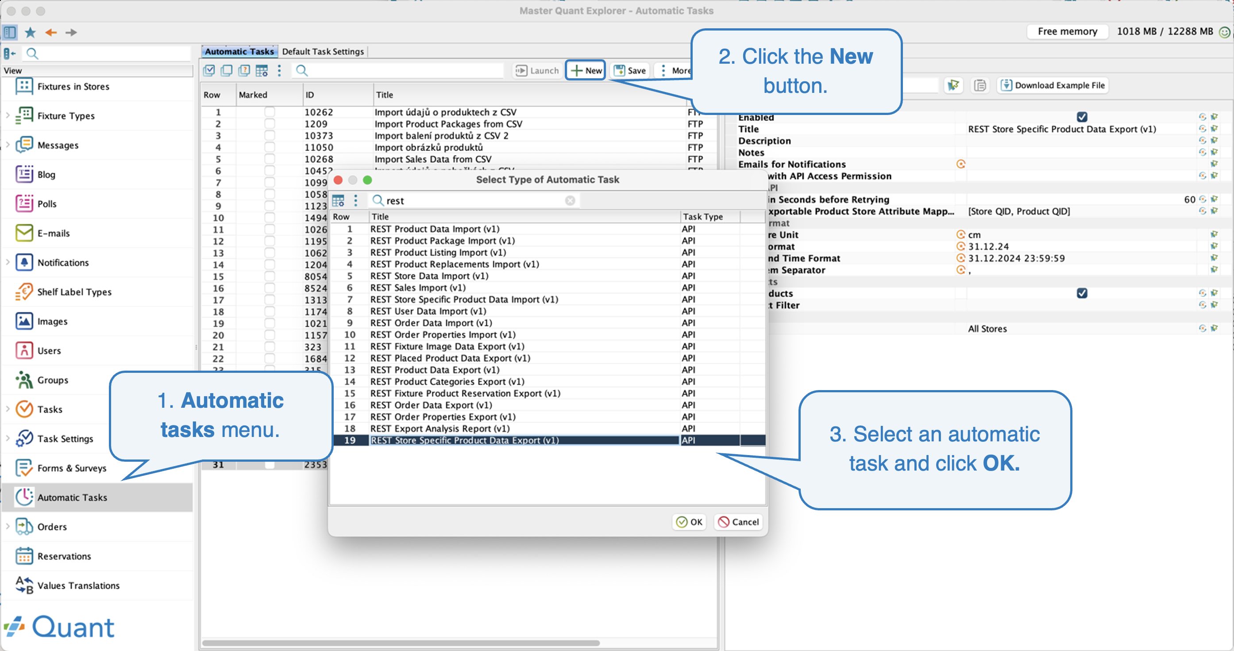1234x651 pixels.
Task: Open the Orders view
Action: (52, 527)
